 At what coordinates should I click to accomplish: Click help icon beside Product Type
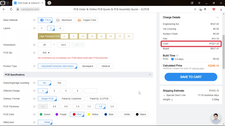tap(34, 66)
